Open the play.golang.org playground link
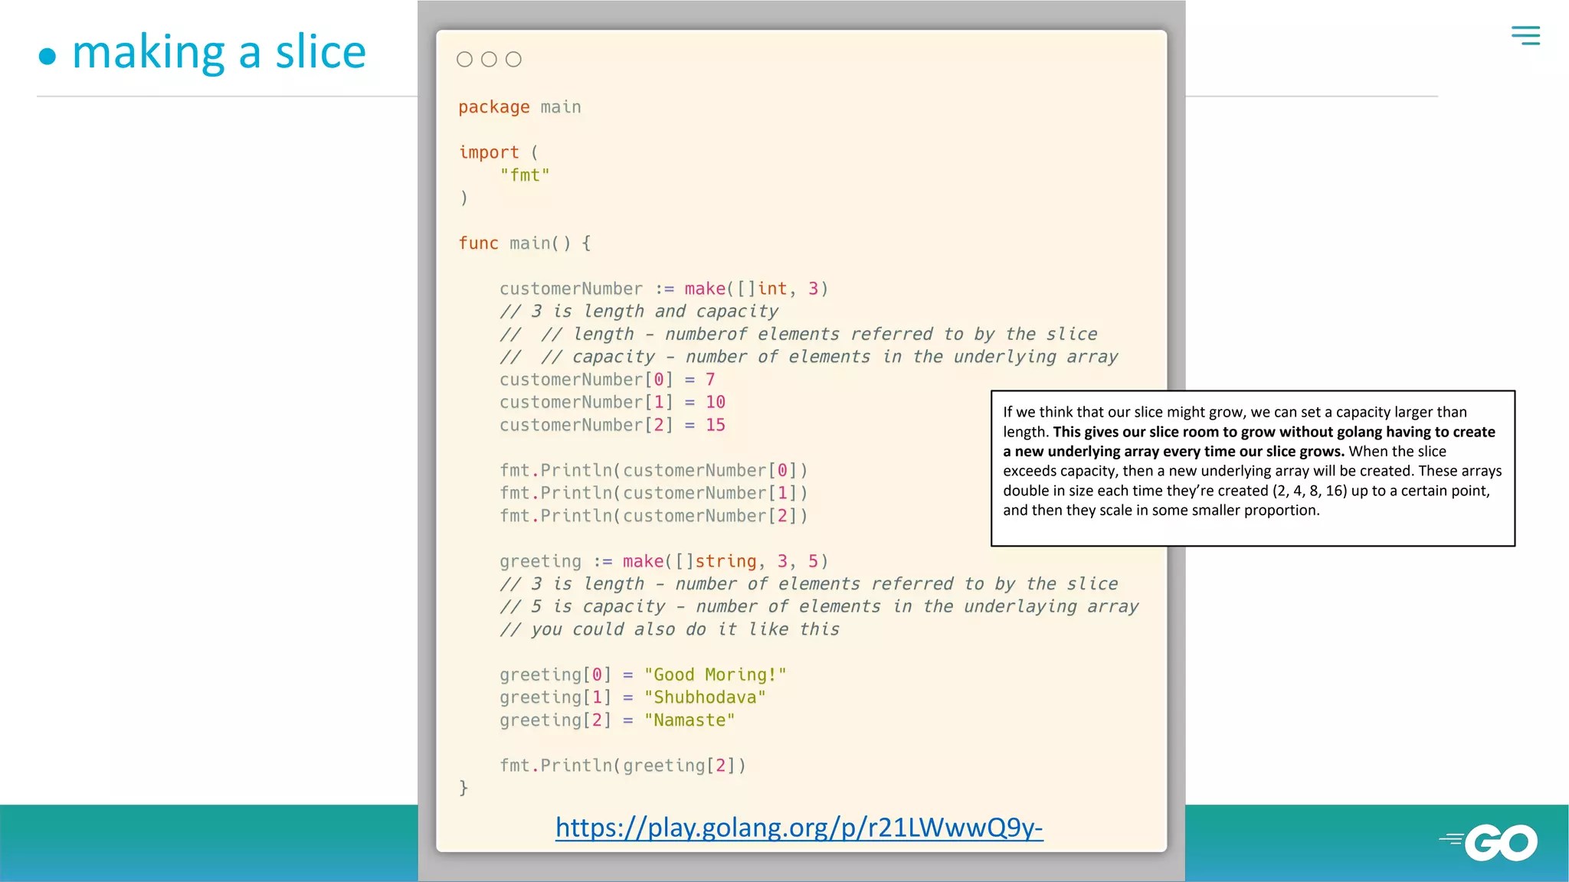Viewport: 1569px width, 882px height. point(798,828)
